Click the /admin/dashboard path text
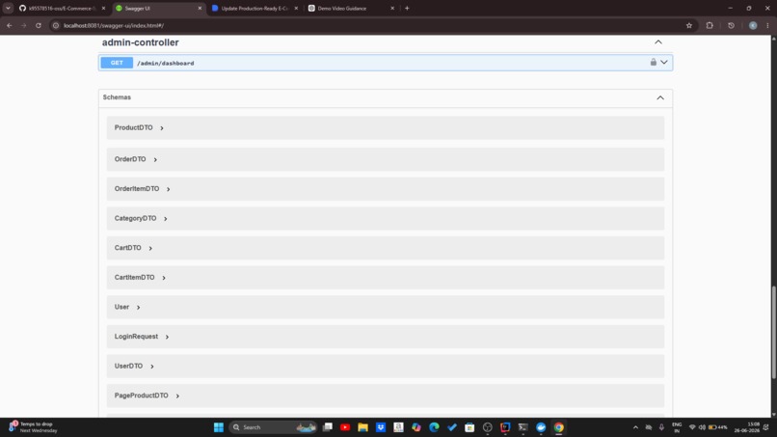Viewport: 777px width, 437px height. [x=166, y=64]
